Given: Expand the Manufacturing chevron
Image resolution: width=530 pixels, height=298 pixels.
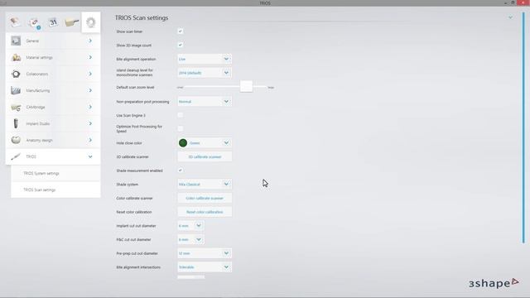Looking at the screenshot, I should pyautogui.click(x=90, y=90).
